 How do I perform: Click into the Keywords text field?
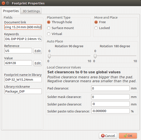(23, 39)
